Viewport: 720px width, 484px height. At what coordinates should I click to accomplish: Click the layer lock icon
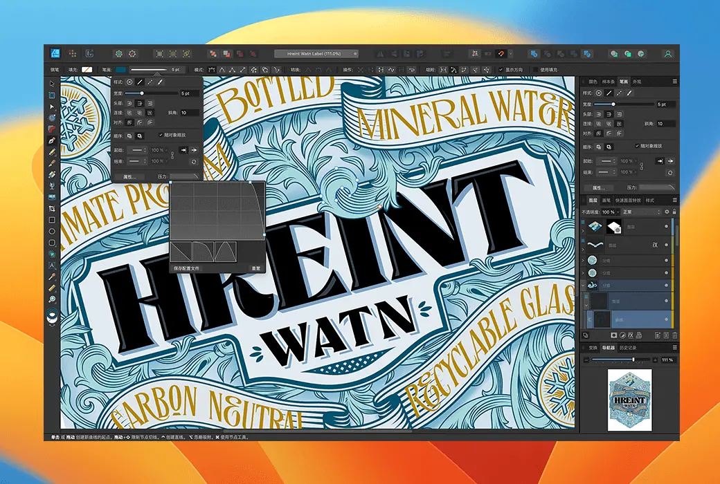pyautogui.click(x=674, y=212)
